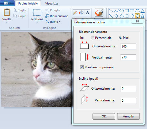Open the Incolla dropdown arrow
Viewport: 147px width, 129px height.
coord(7,23)
